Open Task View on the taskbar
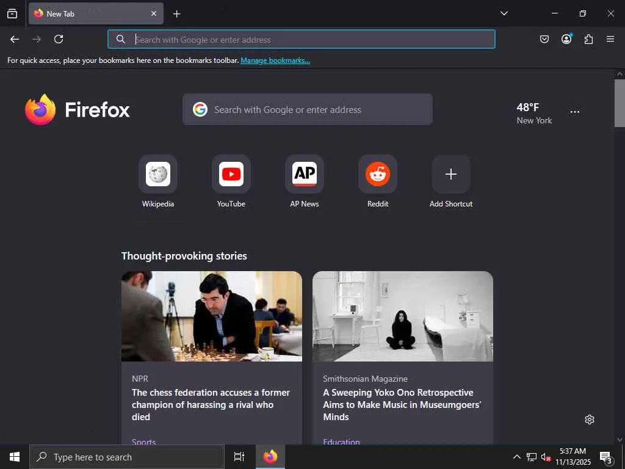Screen dimensions: 625x469 click(239, 457)
